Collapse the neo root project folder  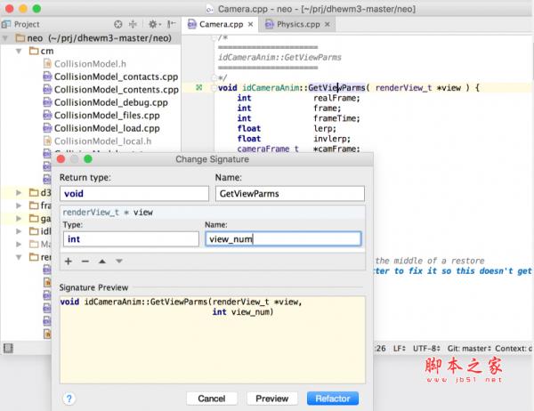(x=7, y=39)
